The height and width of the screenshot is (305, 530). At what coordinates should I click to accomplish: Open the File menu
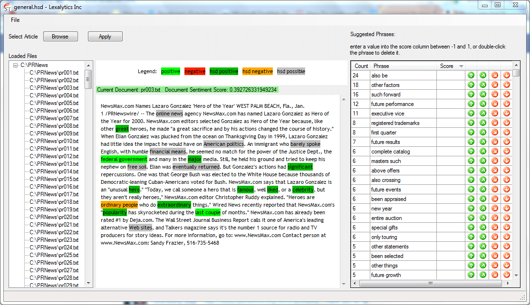[15, 19]
